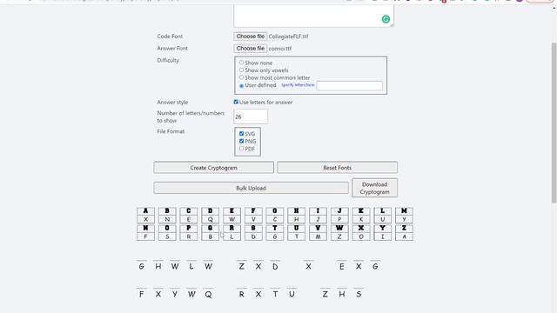The width and height of the screenshot is (557, 313).
Task: Click answer letter 'V' under bold F
Action: coord(253,219)
